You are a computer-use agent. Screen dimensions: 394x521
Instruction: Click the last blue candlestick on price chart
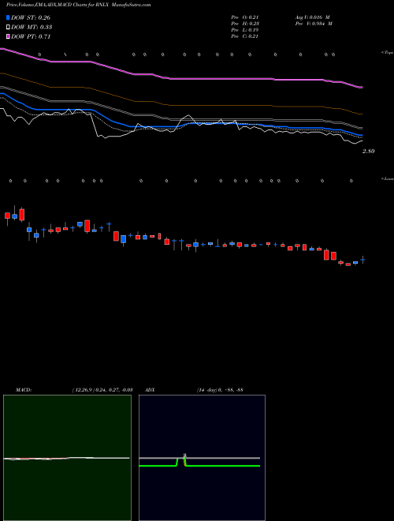[x=362, y=260]
